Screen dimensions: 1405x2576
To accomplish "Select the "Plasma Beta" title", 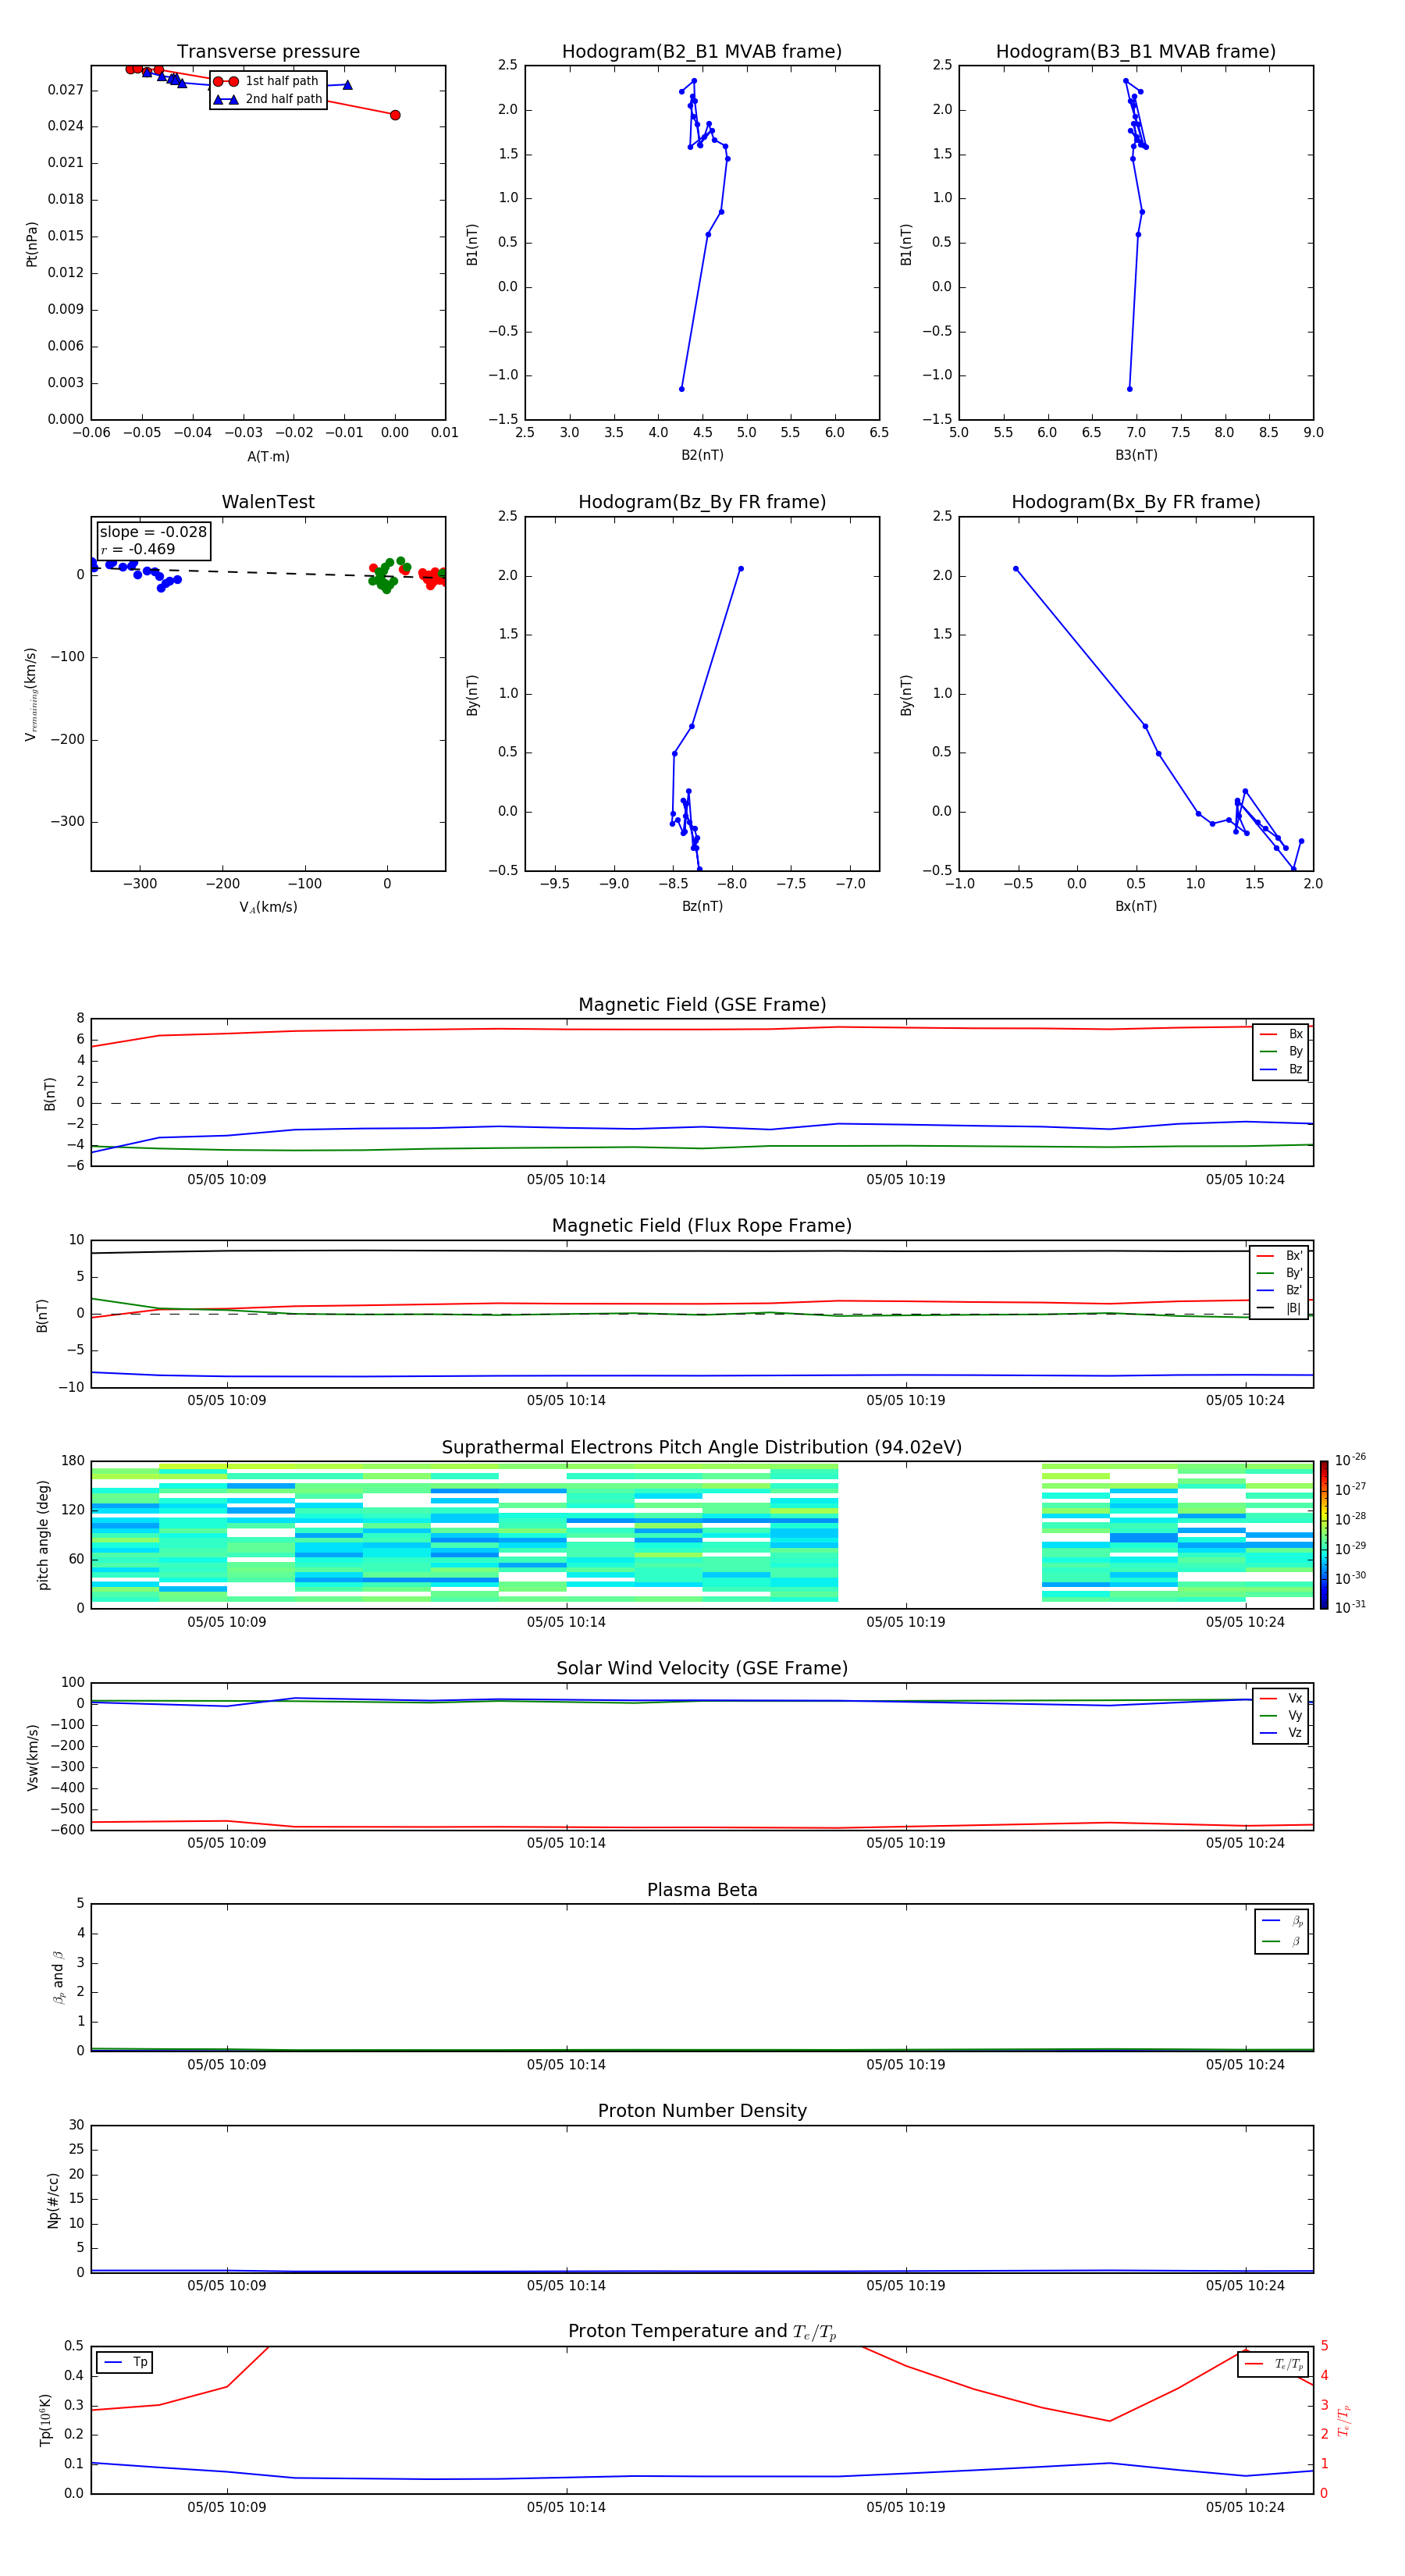I will (702, 1890).
